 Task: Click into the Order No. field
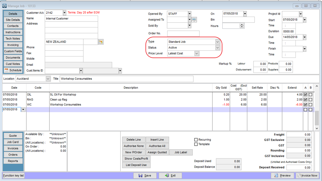point(183,33)
